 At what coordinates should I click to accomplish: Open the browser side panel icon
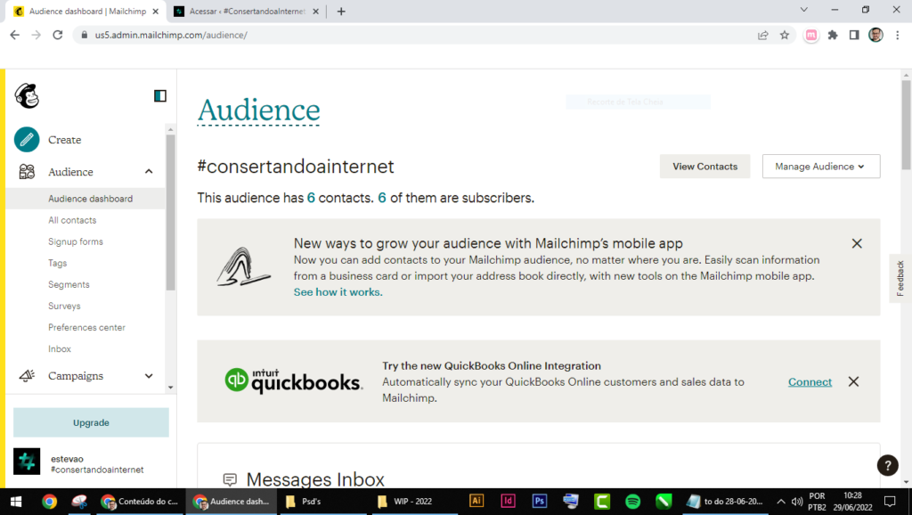854,35
